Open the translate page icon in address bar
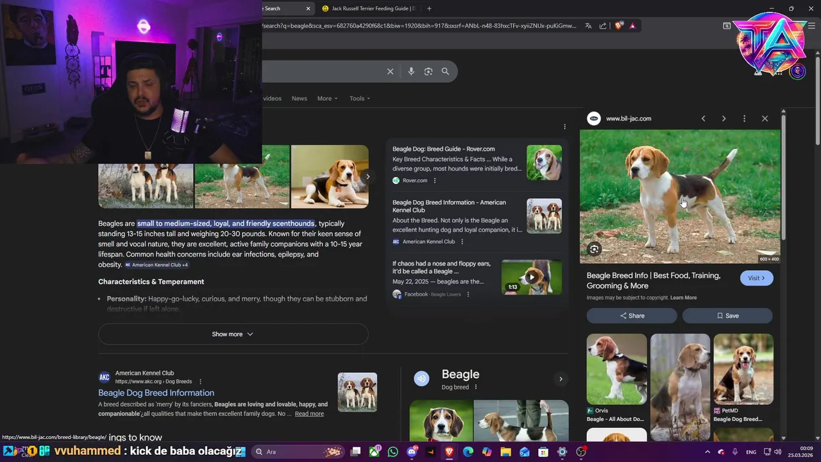 pos(588,26)
